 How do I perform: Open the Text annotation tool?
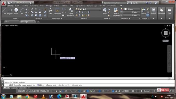pos(51,11)
